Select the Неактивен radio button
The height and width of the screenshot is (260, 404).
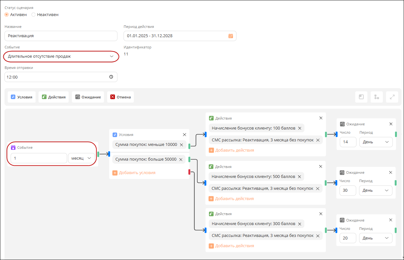tap(33, 14)
